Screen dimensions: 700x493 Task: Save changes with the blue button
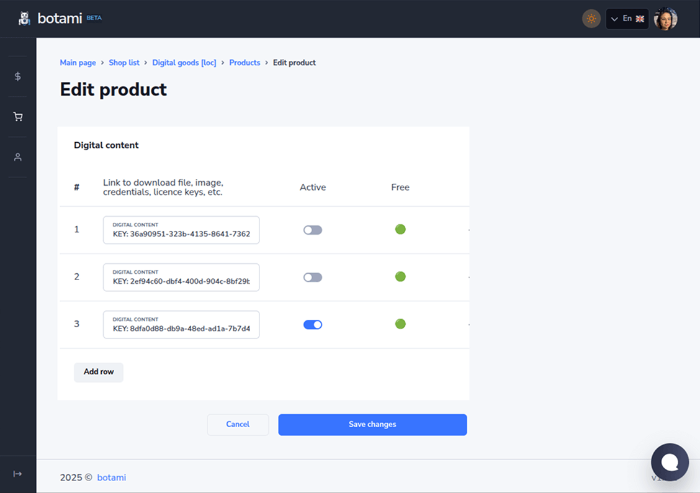point(372,425)
